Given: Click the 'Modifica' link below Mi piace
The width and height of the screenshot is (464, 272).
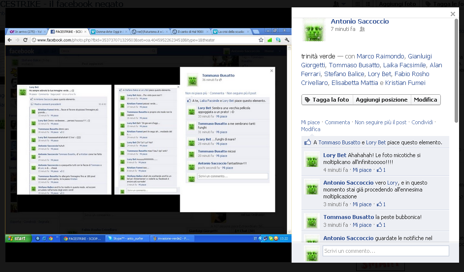Looking at the screenshot, I should [310, 129].
